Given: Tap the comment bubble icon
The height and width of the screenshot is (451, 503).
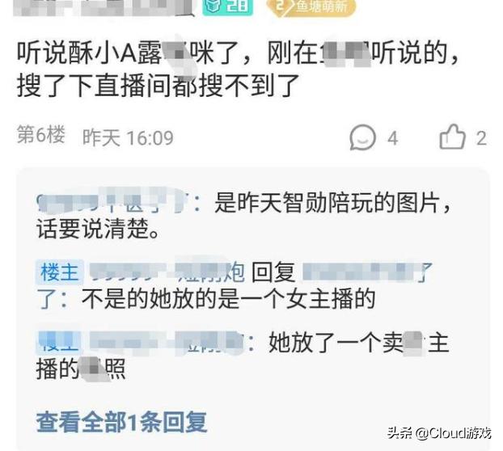Looking at the screenshot, I should click(x=362, y=137).
